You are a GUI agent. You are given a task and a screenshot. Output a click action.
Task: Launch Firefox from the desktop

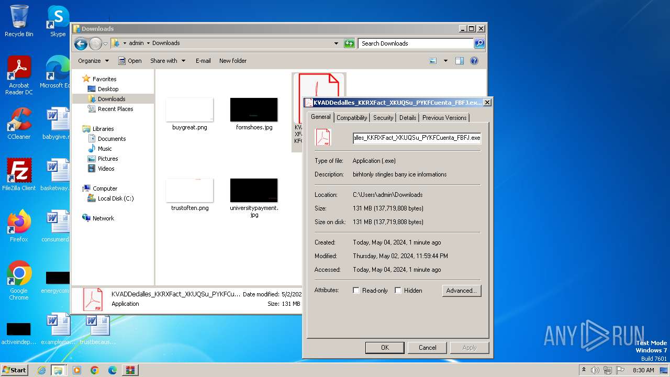[19, 226]
